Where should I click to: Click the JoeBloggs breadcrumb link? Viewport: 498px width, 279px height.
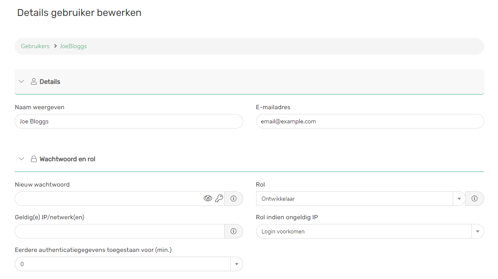pyautogui.click(x=73, y=46)
